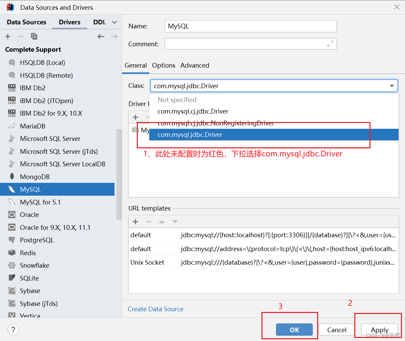Add a new driver with plus icon
This screenshot has height=341, width=405.
[8, 36]
